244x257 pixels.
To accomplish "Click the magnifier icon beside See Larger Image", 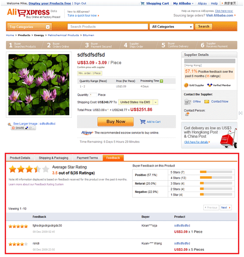I will [x=10, y=124].
